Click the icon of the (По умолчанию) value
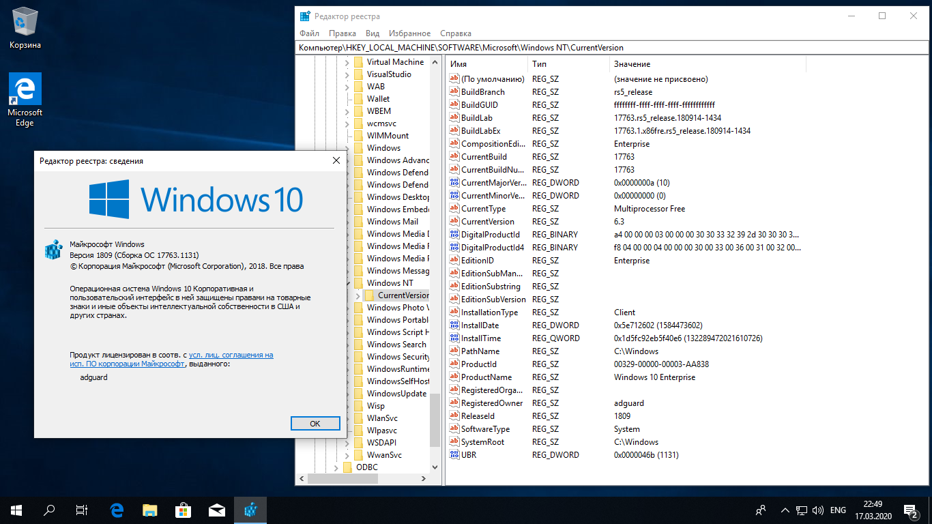The width and height of the screenshot is (932, 524). (x=454, y=79)
